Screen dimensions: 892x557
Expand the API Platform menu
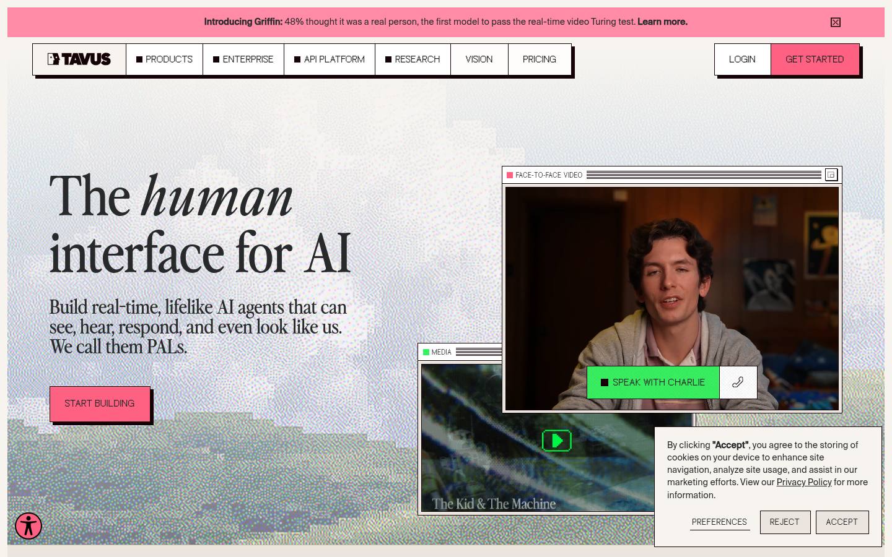(330, 59)
